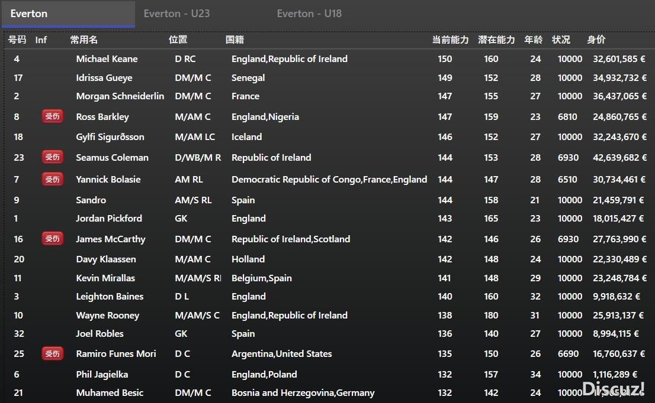655x403 pixels.
Task: Sort by the 号码 column header
Action: (17, 40)
